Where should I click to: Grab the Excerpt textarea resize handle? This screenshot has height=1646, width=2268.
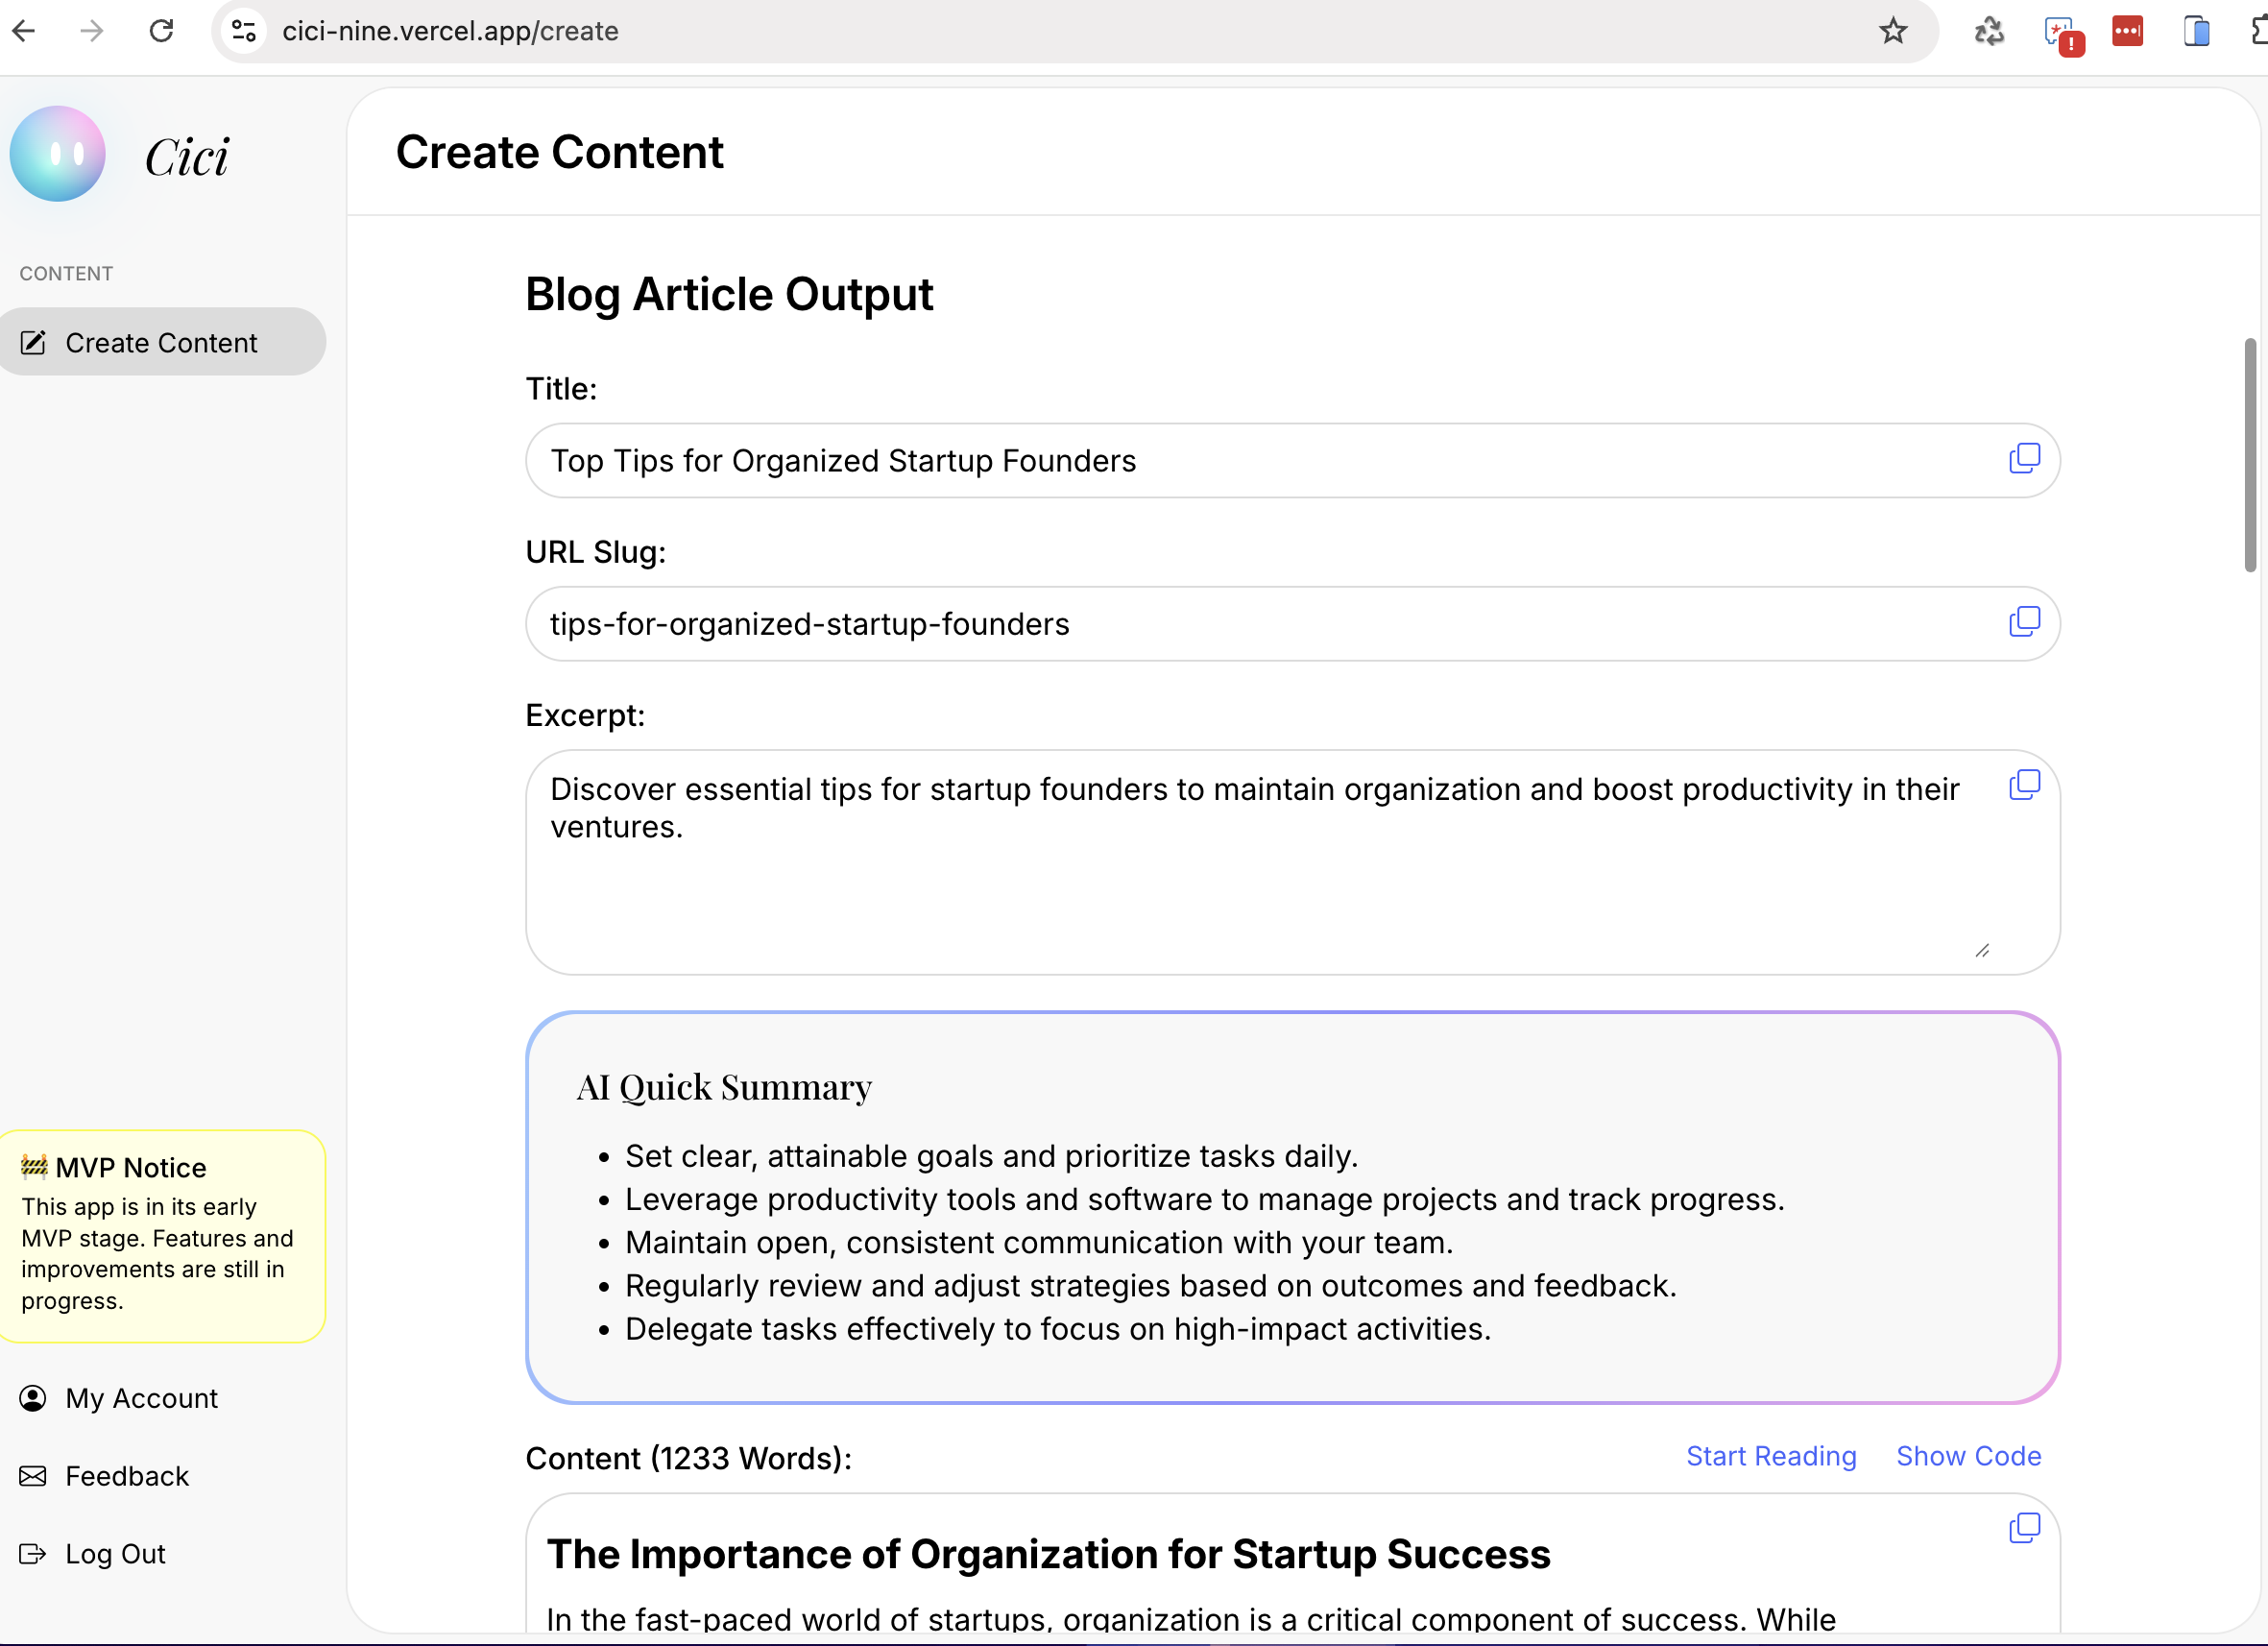coord(1982,950)
